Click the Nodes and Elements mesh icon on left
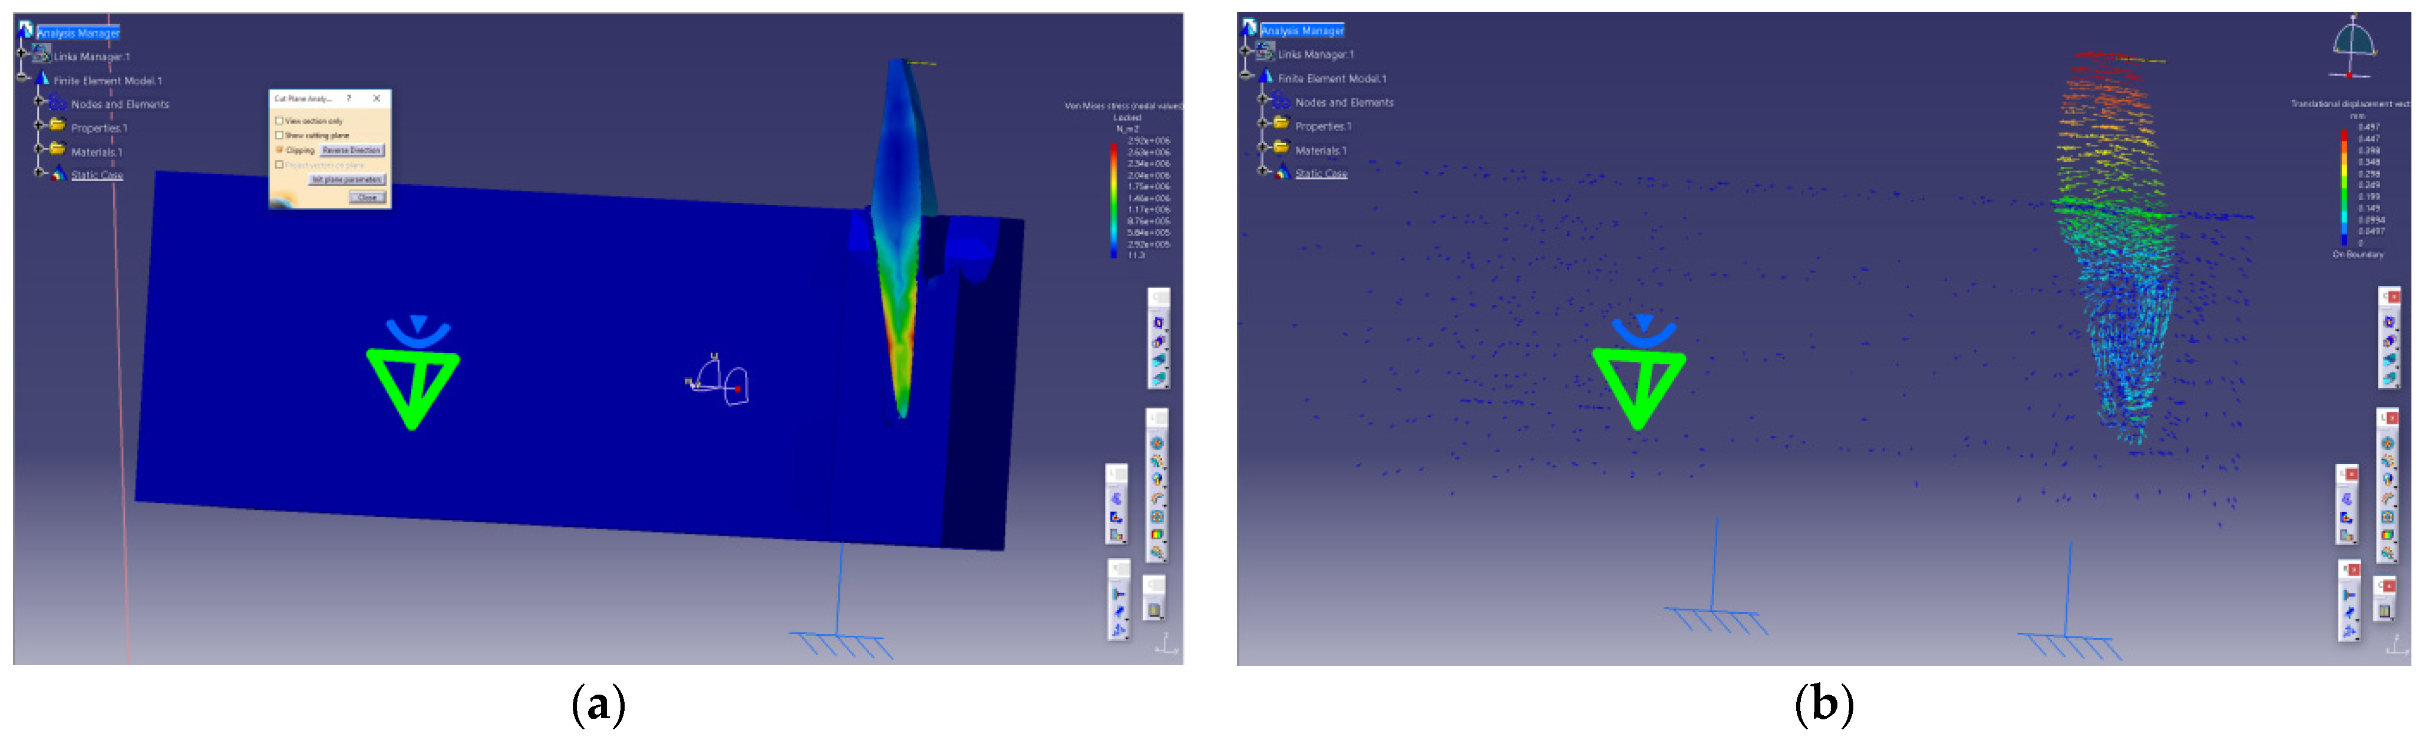Image resolution: width=2422 pixels, height=737 pixels. [57, 103]
